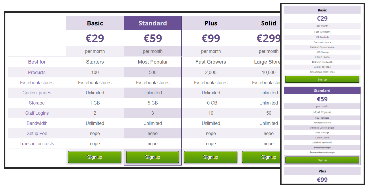Select the Plus plan header
This screenshot has height=187, width=367.
click(x=211, y=23)
